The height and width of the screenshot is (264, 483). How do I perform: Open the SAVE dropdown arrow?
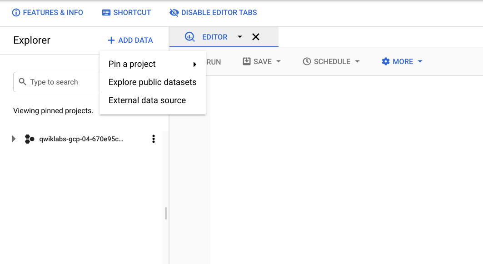pos(278,61)
